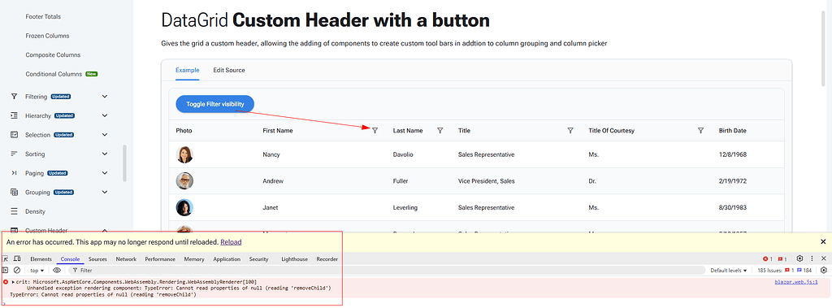Screen dimensions: 832x308
Task: Open DevTools three-dot customize menu
Action: 812,258
